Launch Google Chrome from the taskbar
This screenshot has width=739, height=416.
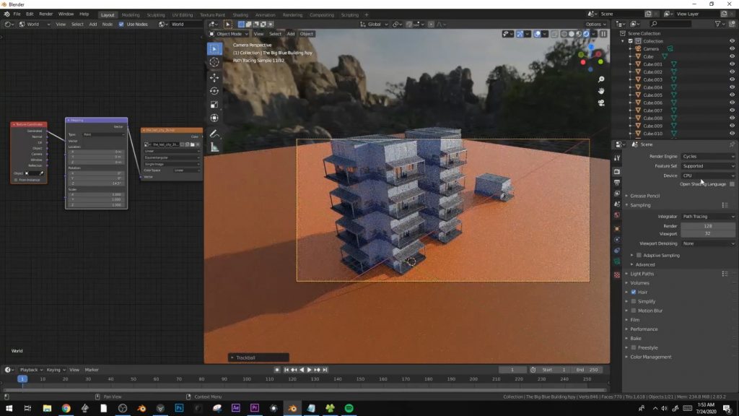pos(66,408)
